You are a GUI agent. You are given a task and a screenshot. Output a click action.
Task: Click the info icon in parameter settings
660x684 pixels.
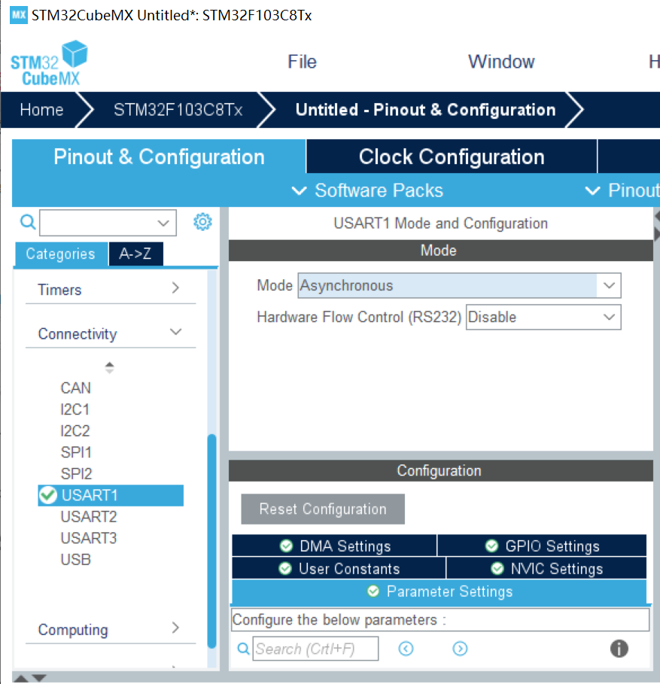(x=619, y=648)
